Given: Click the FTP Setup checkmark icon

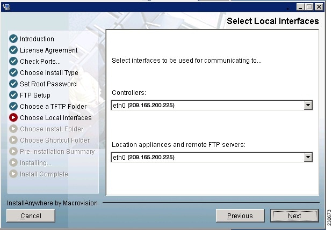Looking at the screenshot, I should coord(13,95).
